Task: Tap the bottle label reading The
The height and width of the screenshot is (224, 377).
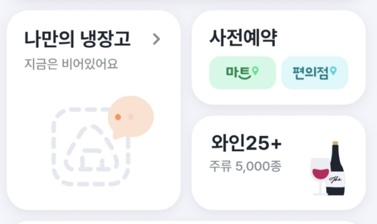Action: coord(335,180)
